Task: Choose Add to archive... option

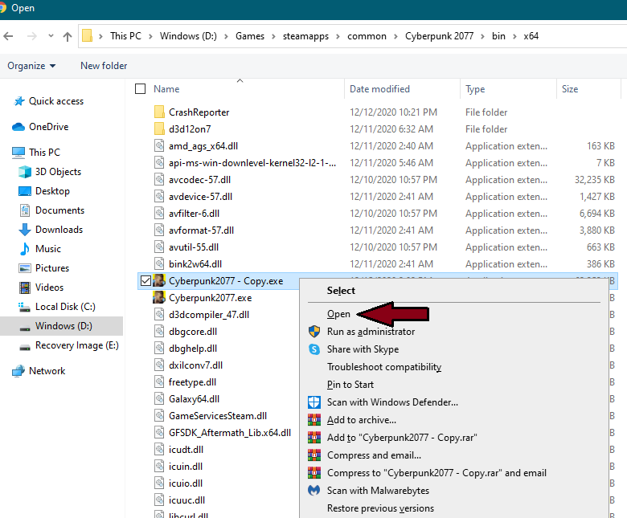Action: pyautogui.click(x=362, y=420)
